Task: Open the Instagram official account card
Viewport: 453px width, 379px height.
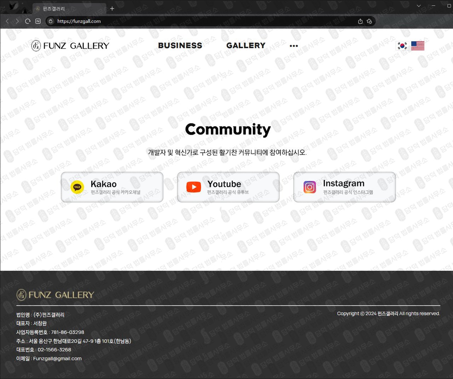Action: [x=345, y=187]
